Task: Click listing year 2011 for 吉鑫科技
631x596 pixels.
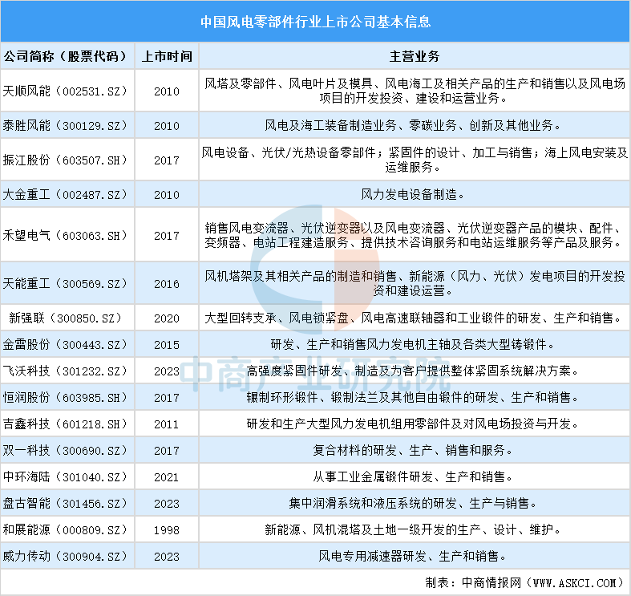Action: (166, 424)
